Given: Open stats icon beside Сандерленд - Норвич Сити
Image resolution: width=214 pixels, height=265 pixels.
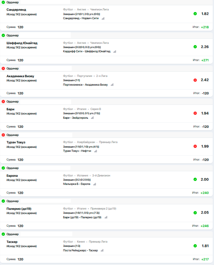Looking at the screenshot, I should (x=103, y=19).
